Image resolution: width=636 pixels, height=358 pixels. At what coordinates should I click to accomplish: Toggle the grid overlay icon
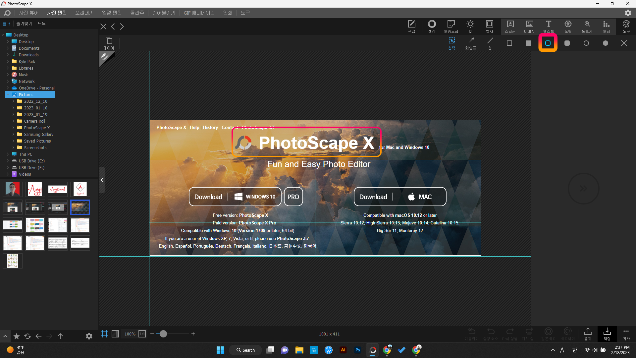pos(105,334)
